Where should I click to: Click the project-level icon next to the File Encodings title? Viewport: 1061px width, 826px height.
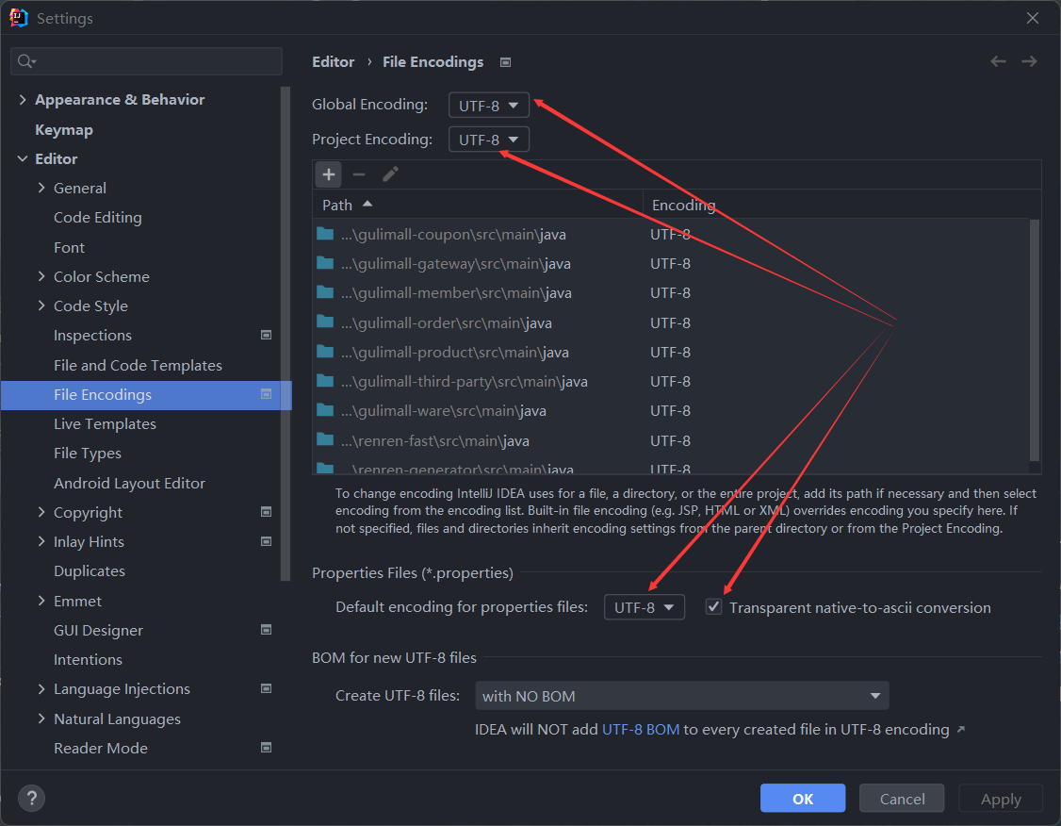click(x=505, y=62)
